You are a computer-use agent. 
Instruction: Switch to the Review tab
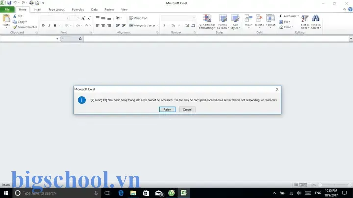[x=109, y=10]
